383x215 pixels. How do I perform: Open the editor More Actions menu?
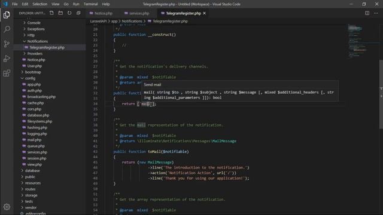pos(376,13)
